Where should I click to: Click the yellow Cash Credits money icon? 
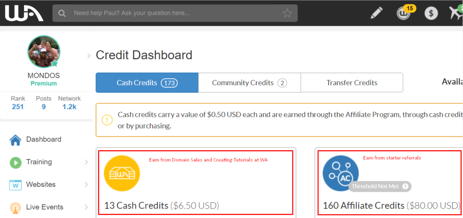tap(122, 173)
